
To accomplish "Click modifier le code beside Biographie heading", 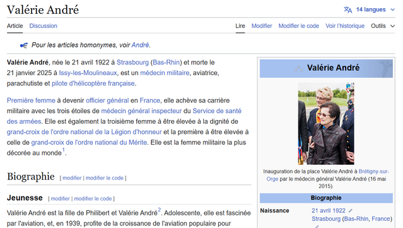I will [x=105, y=178].
